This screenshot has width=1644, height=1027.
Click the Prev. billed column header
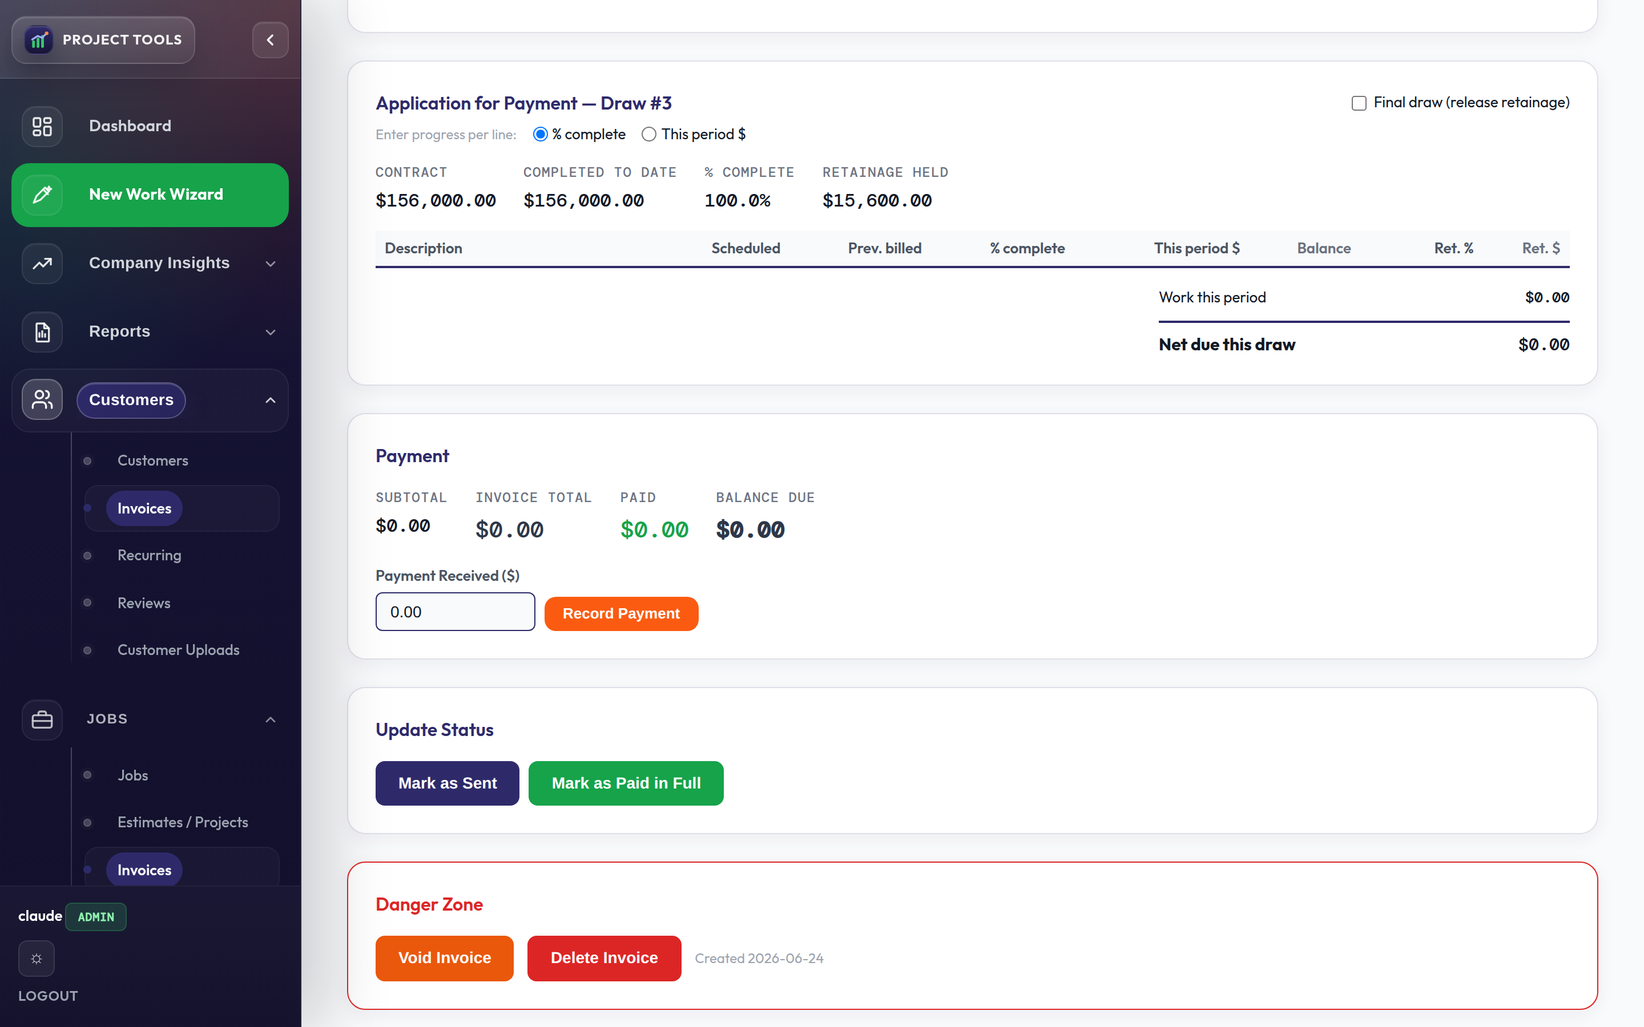(x=884, y=249)
